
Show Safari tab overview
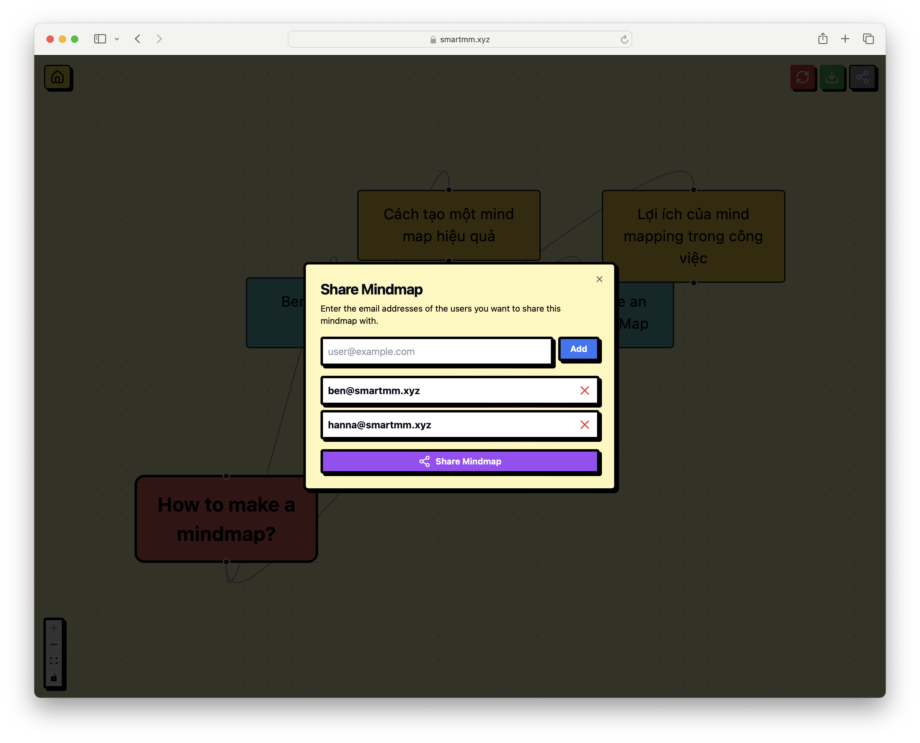click(868, 39)
